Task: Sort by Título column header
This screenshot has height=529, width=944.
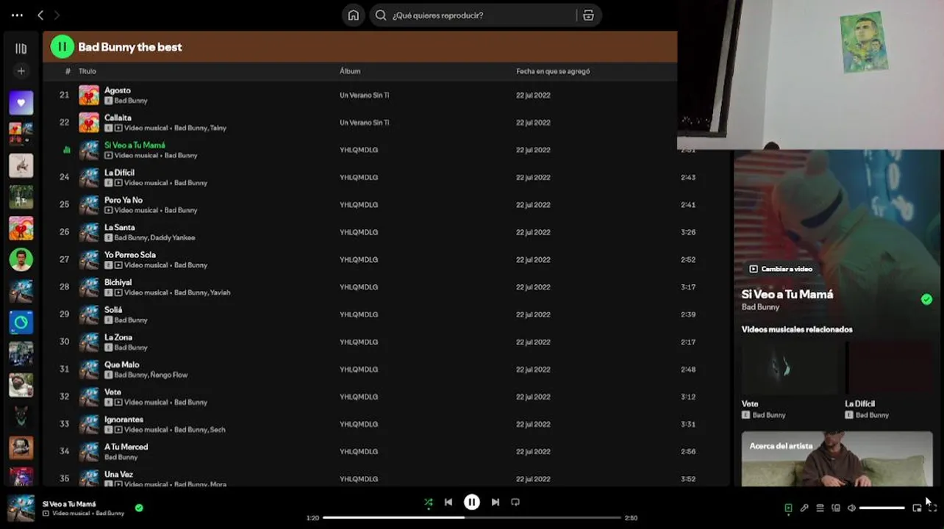Action: (x=87, y=71)
